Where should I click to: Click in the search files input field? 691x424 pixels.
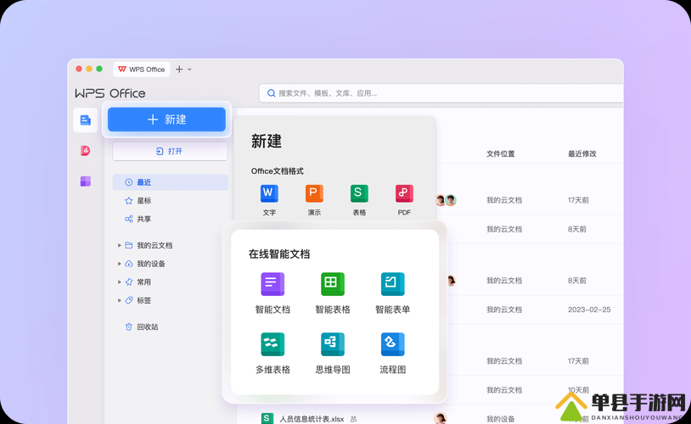[441, 93]
